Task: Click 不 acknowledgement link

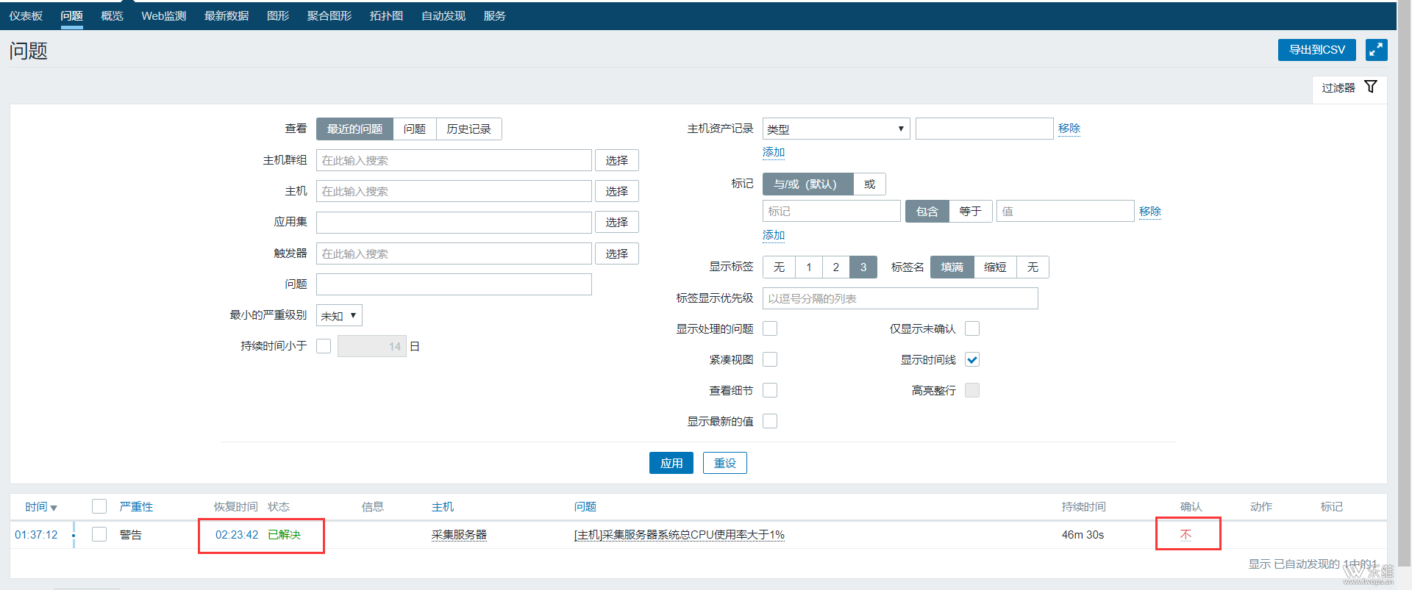Action: [x=1185, y=535]
